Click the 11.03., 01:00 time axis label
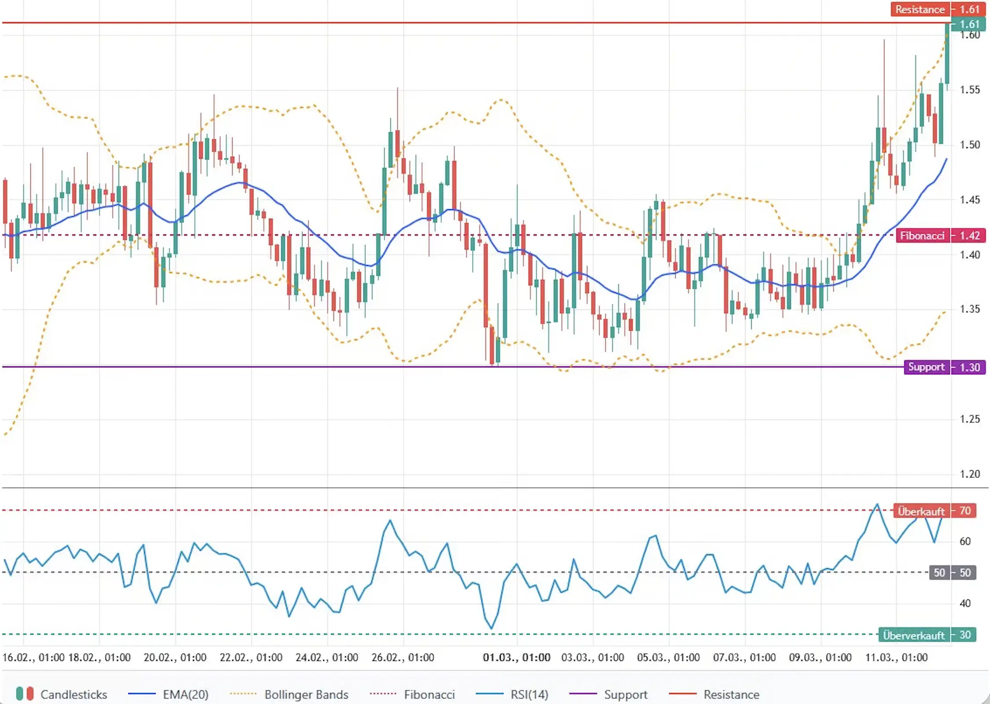Viewport: 990px width, 704px height. tap(896, 657)
